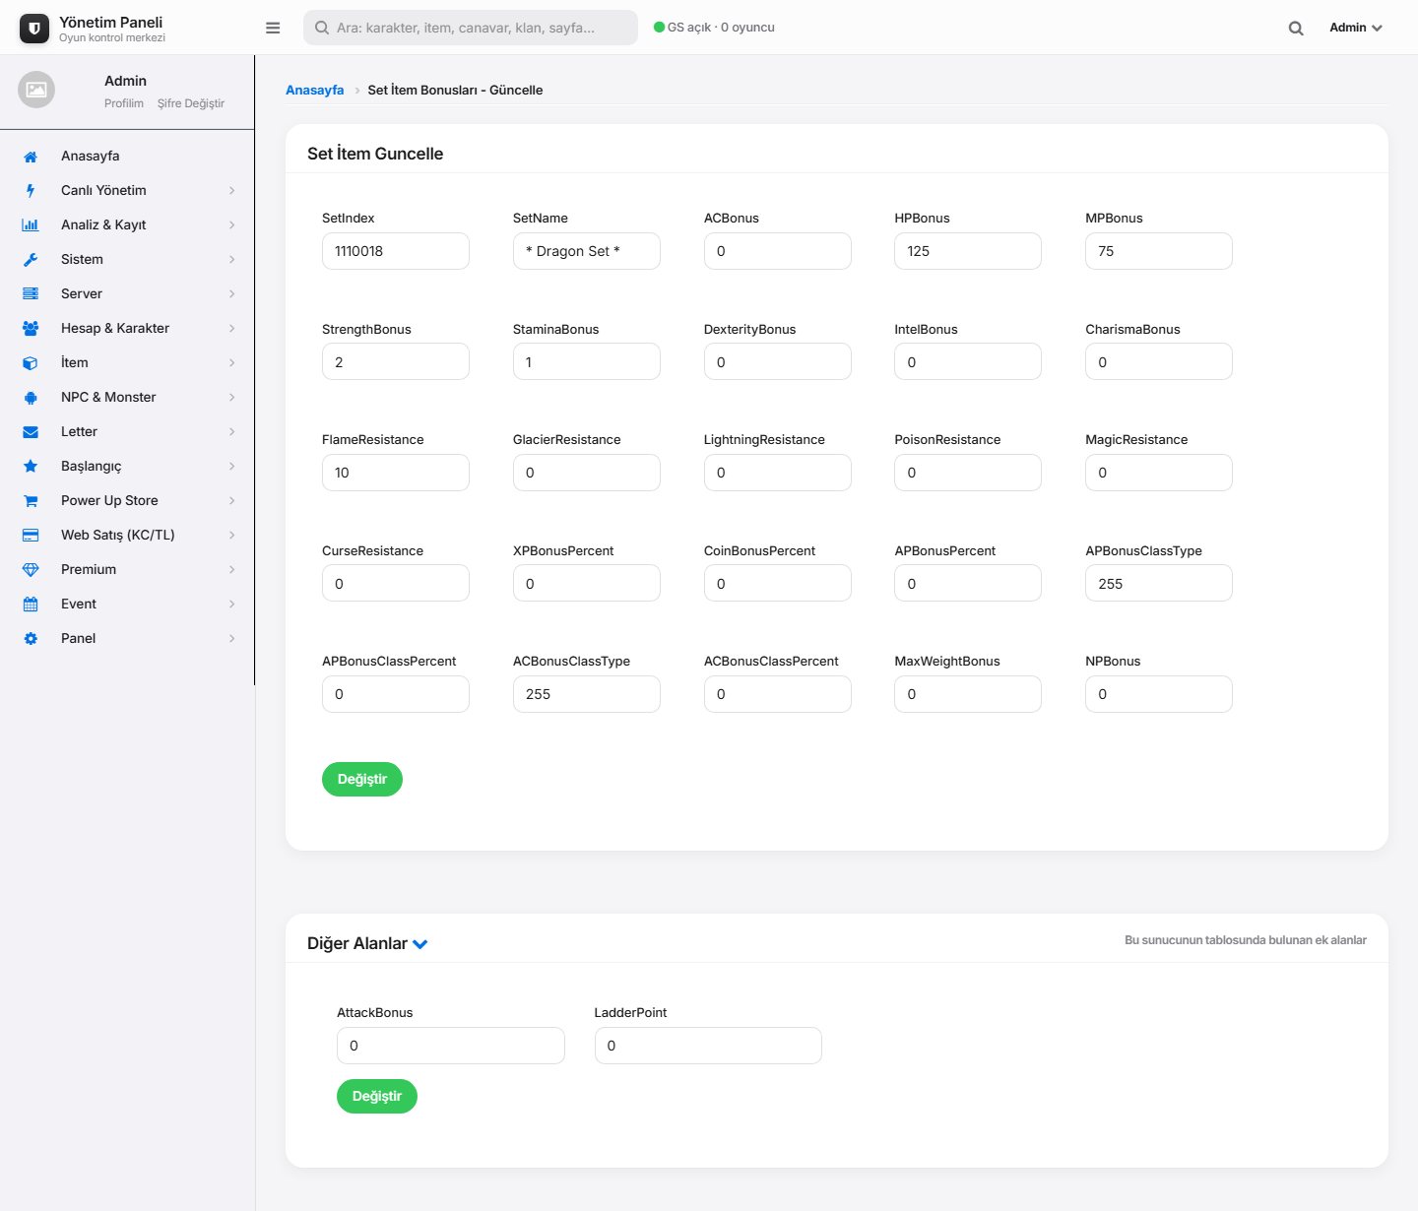Click the Panel gear icon
The width and height of the screenshot is (1418, 1211).
(31, 639)
